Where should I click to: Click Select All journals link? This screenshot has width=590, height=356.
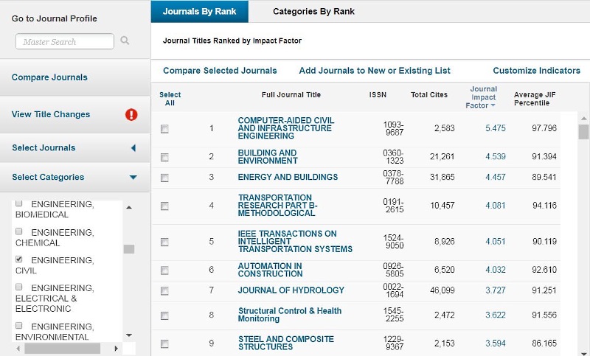(170, 99)
